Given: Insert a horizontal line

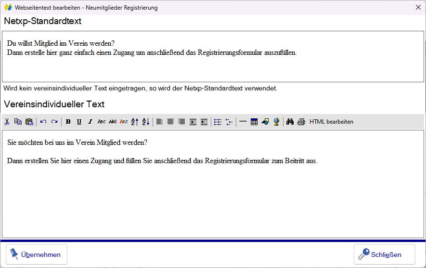Looking at the screenshot, I should [x=243, y=122].
